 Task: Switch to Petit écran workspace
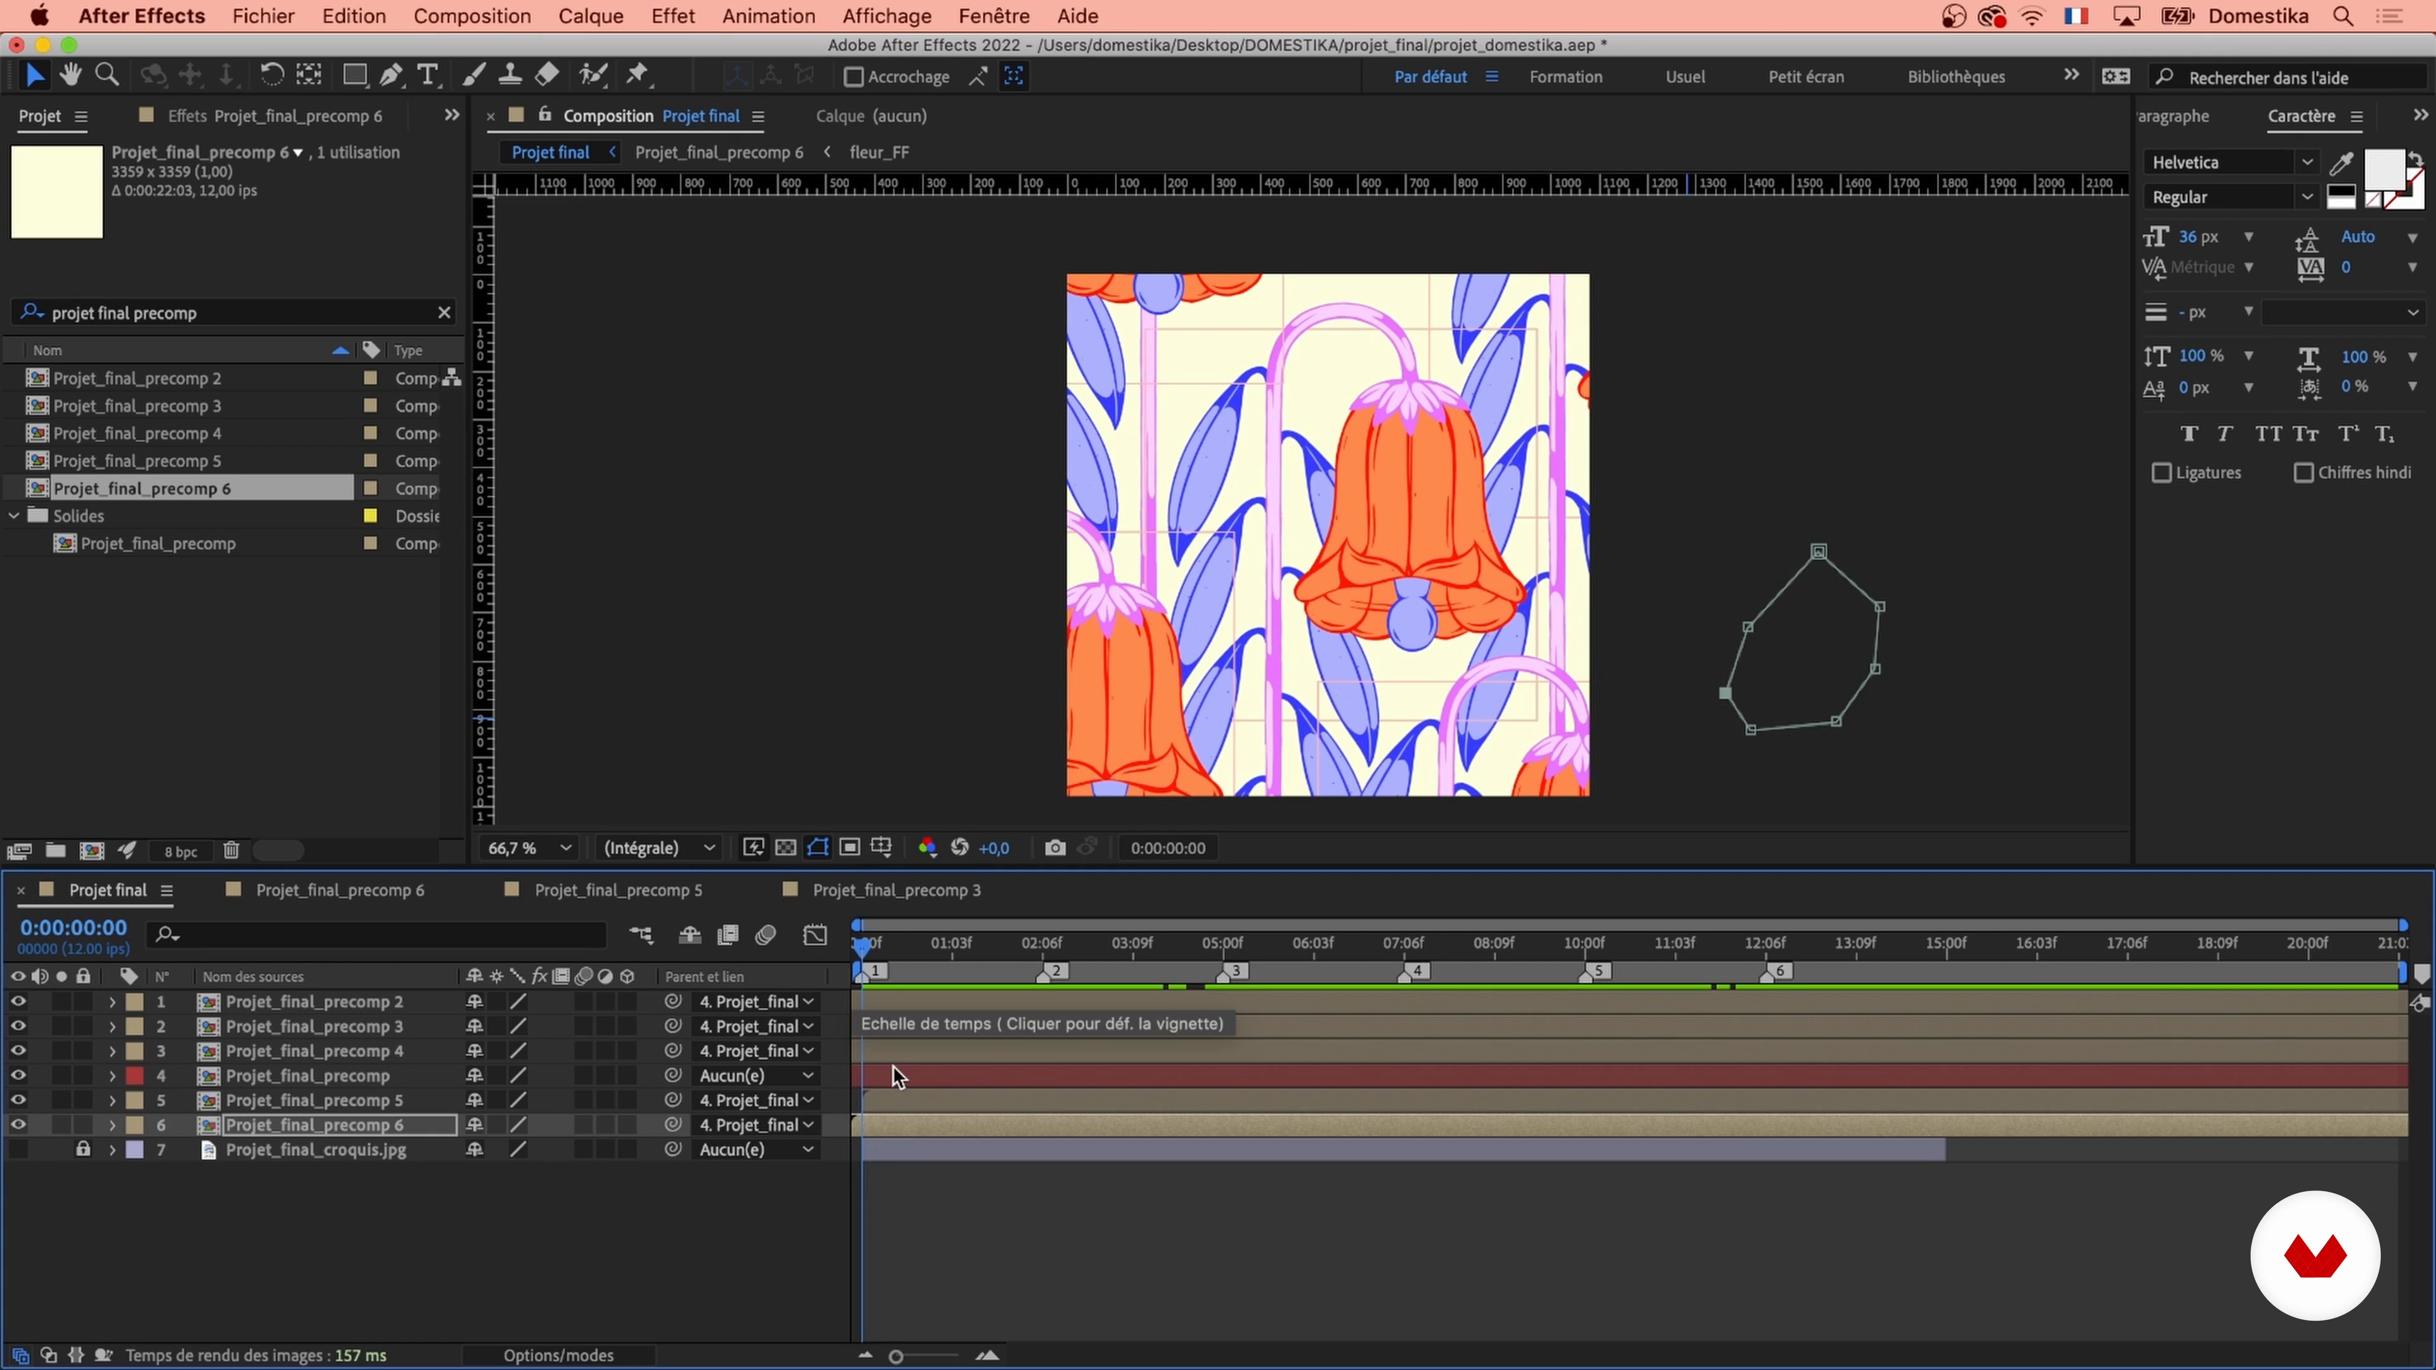[x=1806, y=77]
